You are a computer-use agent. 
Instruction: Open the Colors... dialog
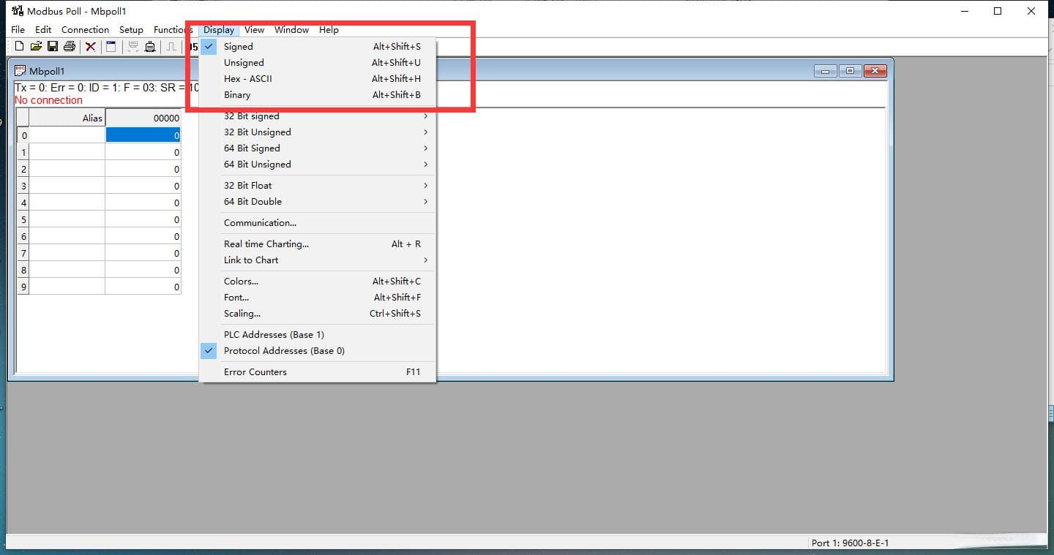coord(318,282)
